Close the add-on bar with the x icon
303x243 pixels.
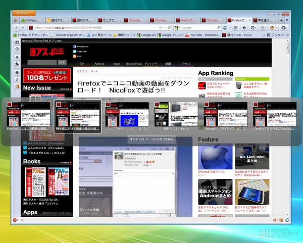[21, 220]
